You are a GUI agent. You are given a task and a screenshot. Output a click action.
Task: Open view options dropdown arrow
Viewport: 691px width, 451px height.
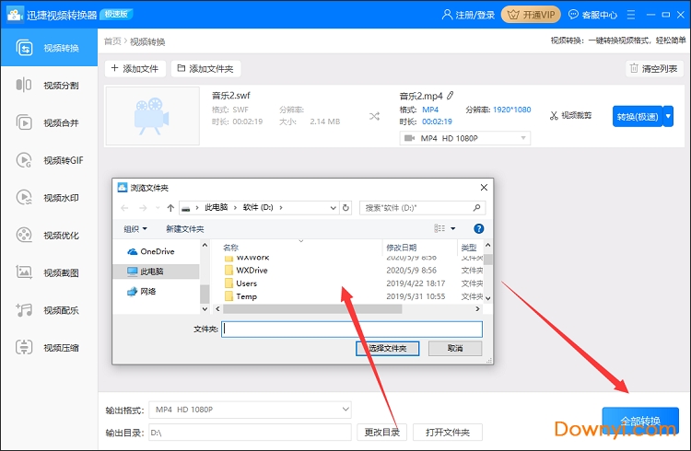(453, 228)
